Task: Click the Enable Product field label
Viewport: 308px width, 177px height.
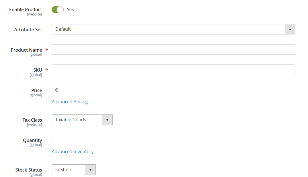Action: pyautogui.click(x=26, y=9)
